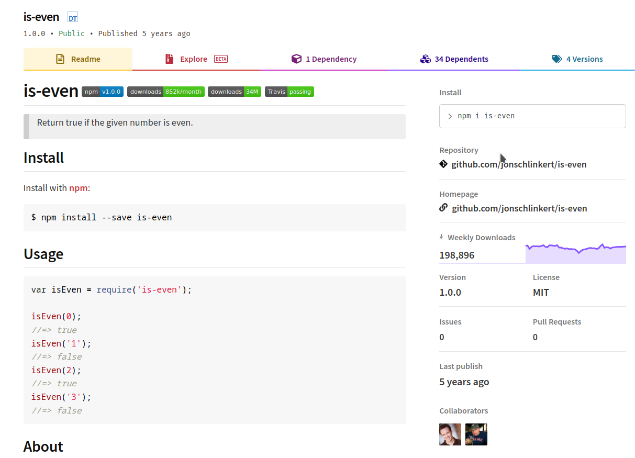This screenshot has width=635, height=458.
Task: Open the repository link github.com/jonschlinkert/is-even
Action: [519, 164]
